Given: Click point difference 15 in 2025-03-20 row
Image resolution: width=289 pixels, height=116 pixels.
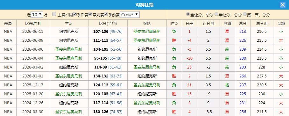Looking at the screenshot, I should 189,94.
